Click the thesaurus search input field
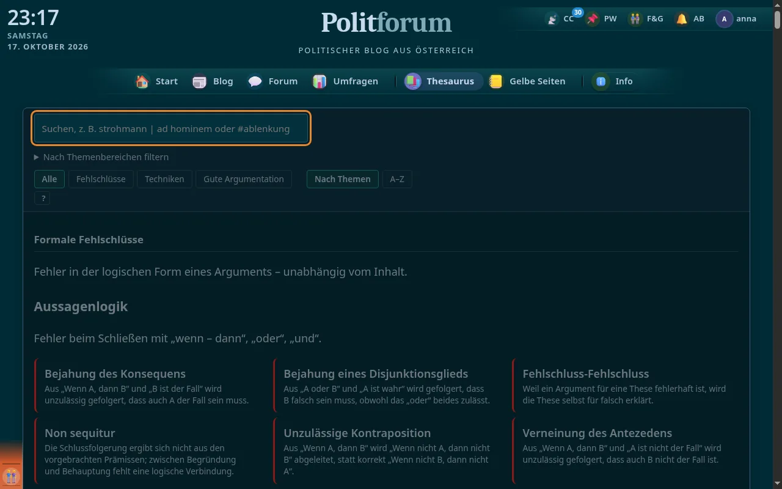This screenshot has height=489, width=782. (x=171, y=129)
